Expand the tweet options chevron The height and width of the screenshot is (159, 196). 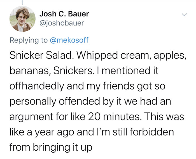[x=184, y=14]
